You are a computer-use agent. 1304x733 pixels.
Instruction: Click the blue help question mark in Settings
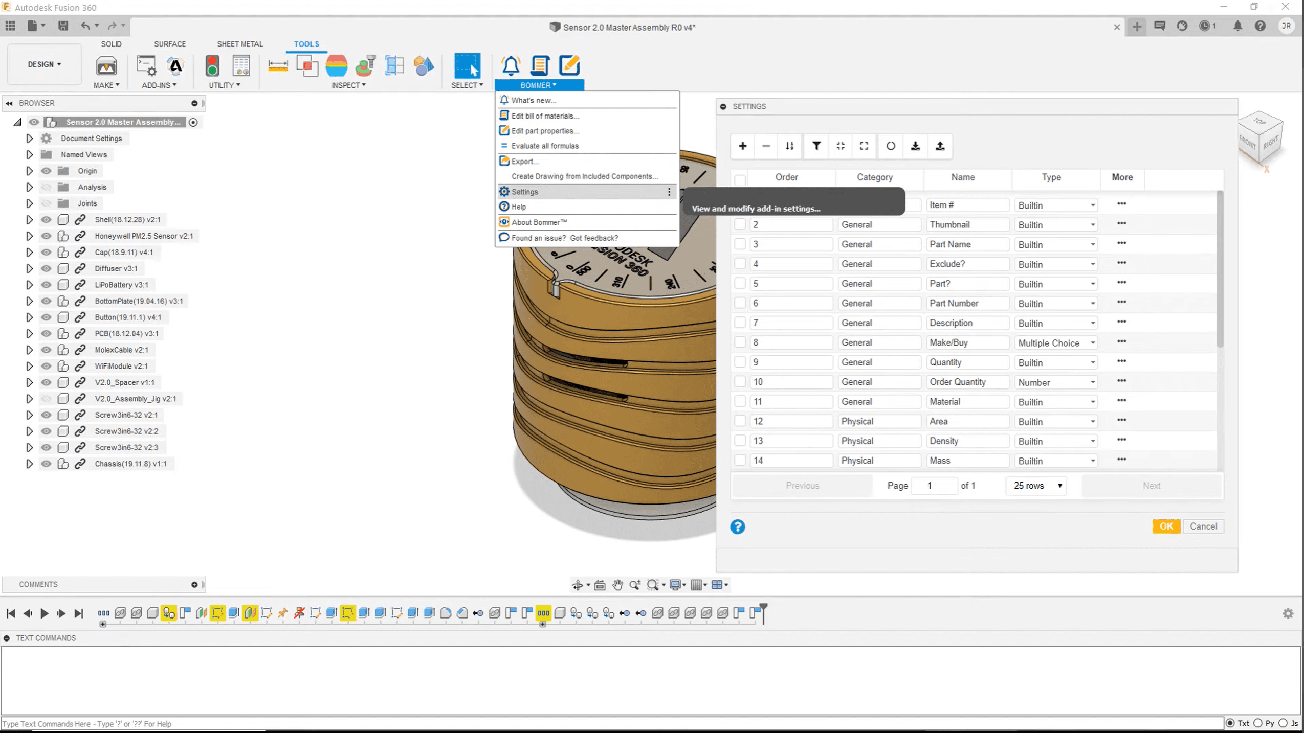tap(737, 527)
